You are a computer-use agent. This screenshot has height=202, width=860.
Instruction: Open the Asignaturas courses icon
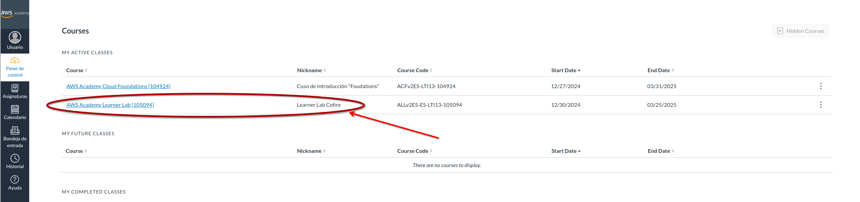click(x=15, y=88)
